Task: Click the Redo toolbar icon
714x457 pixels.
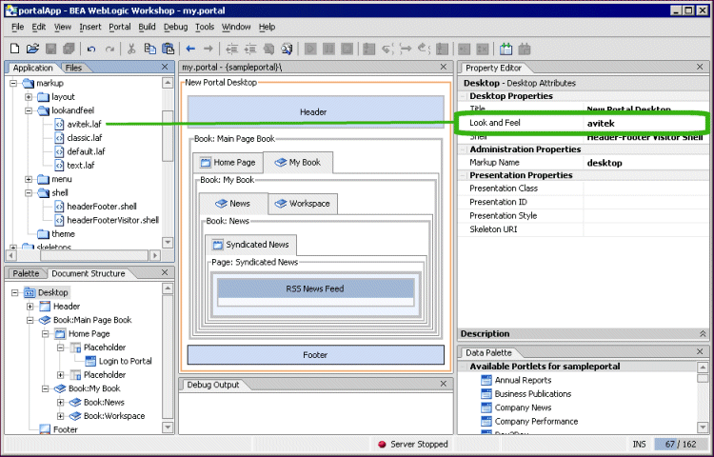Action: coord(109,49)
